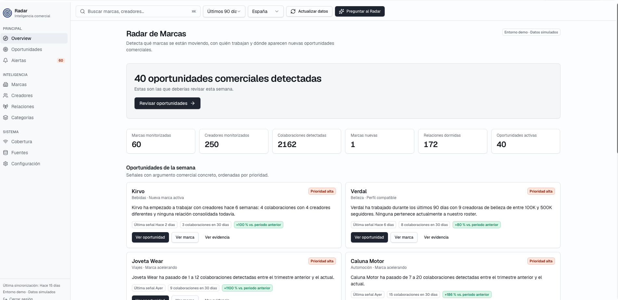The height and width of the screenshot is (300, 618).
Task: Open the Overview section
Action: (x=34, y=38)
